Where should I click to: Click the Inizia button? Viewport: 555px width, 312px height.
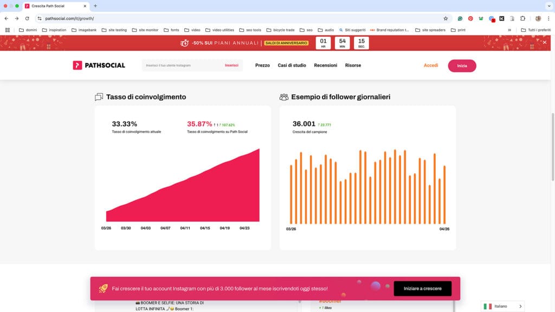(462, 66)
